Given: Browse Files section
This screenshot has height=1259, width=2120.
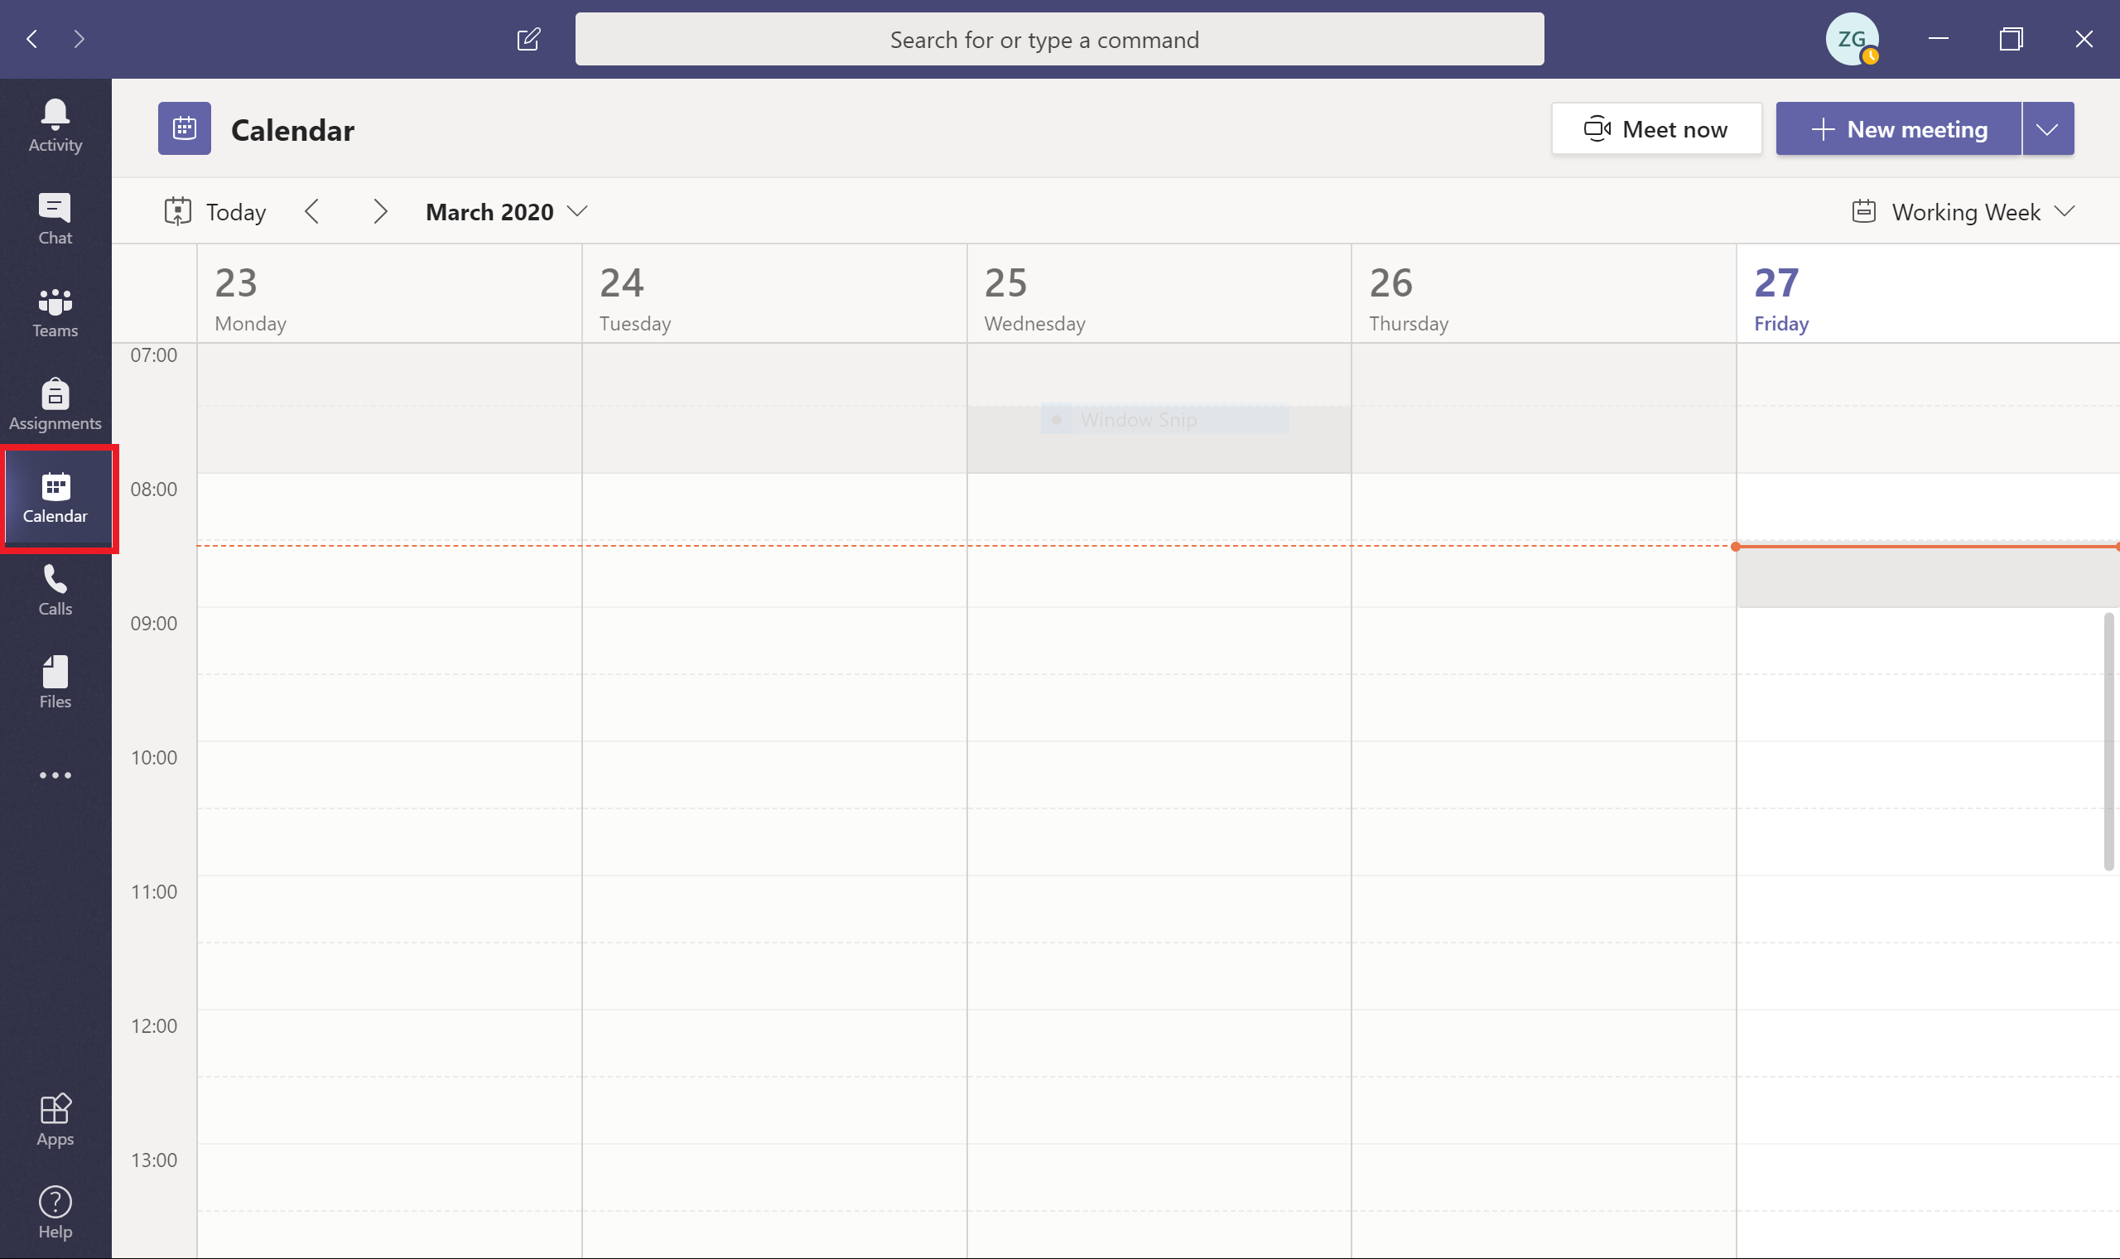Looking at the screenshot, I should pyautogui.click(x=54, y=682).
